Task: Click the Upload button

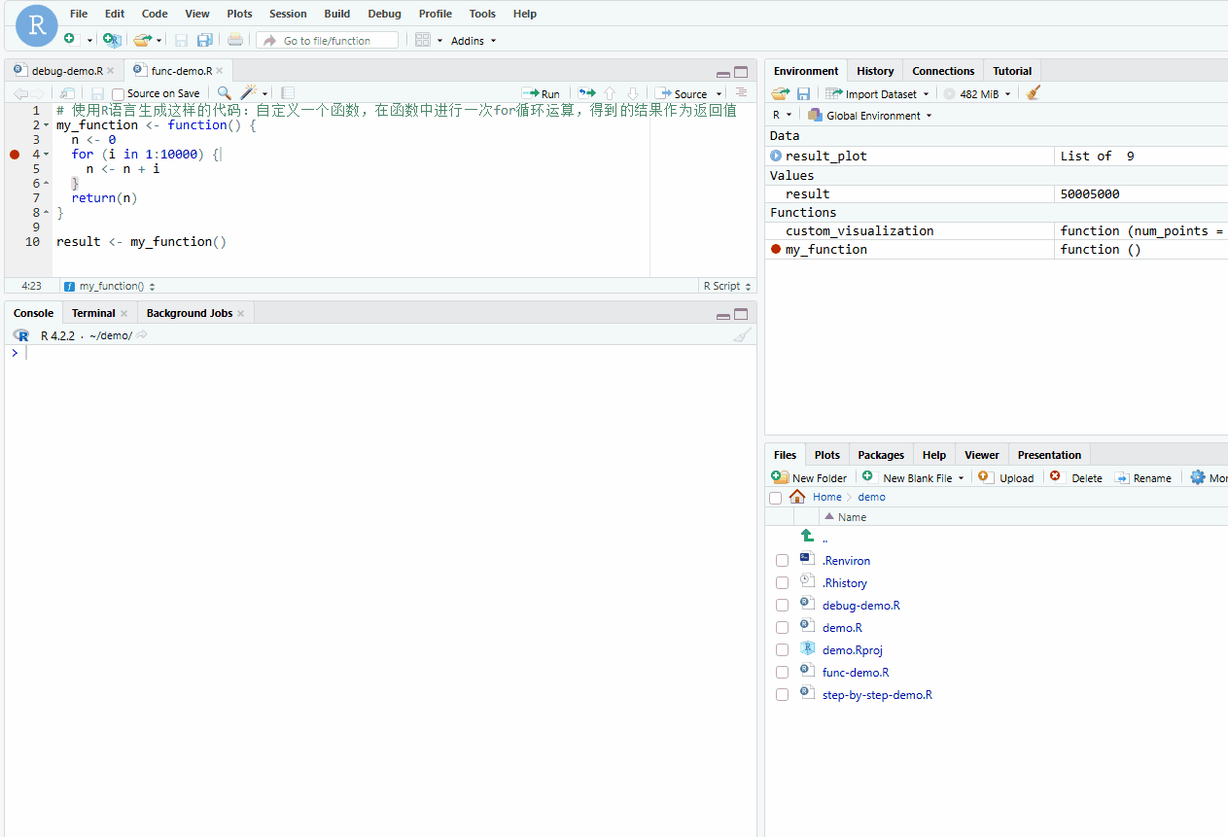Action: pos(1006,477)
